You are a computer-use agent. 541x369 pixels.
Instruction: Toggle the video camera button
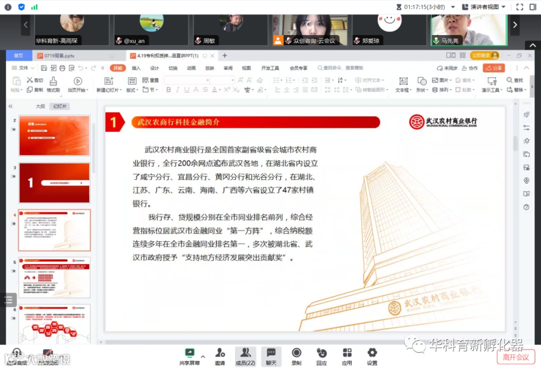tap(47, 357)
